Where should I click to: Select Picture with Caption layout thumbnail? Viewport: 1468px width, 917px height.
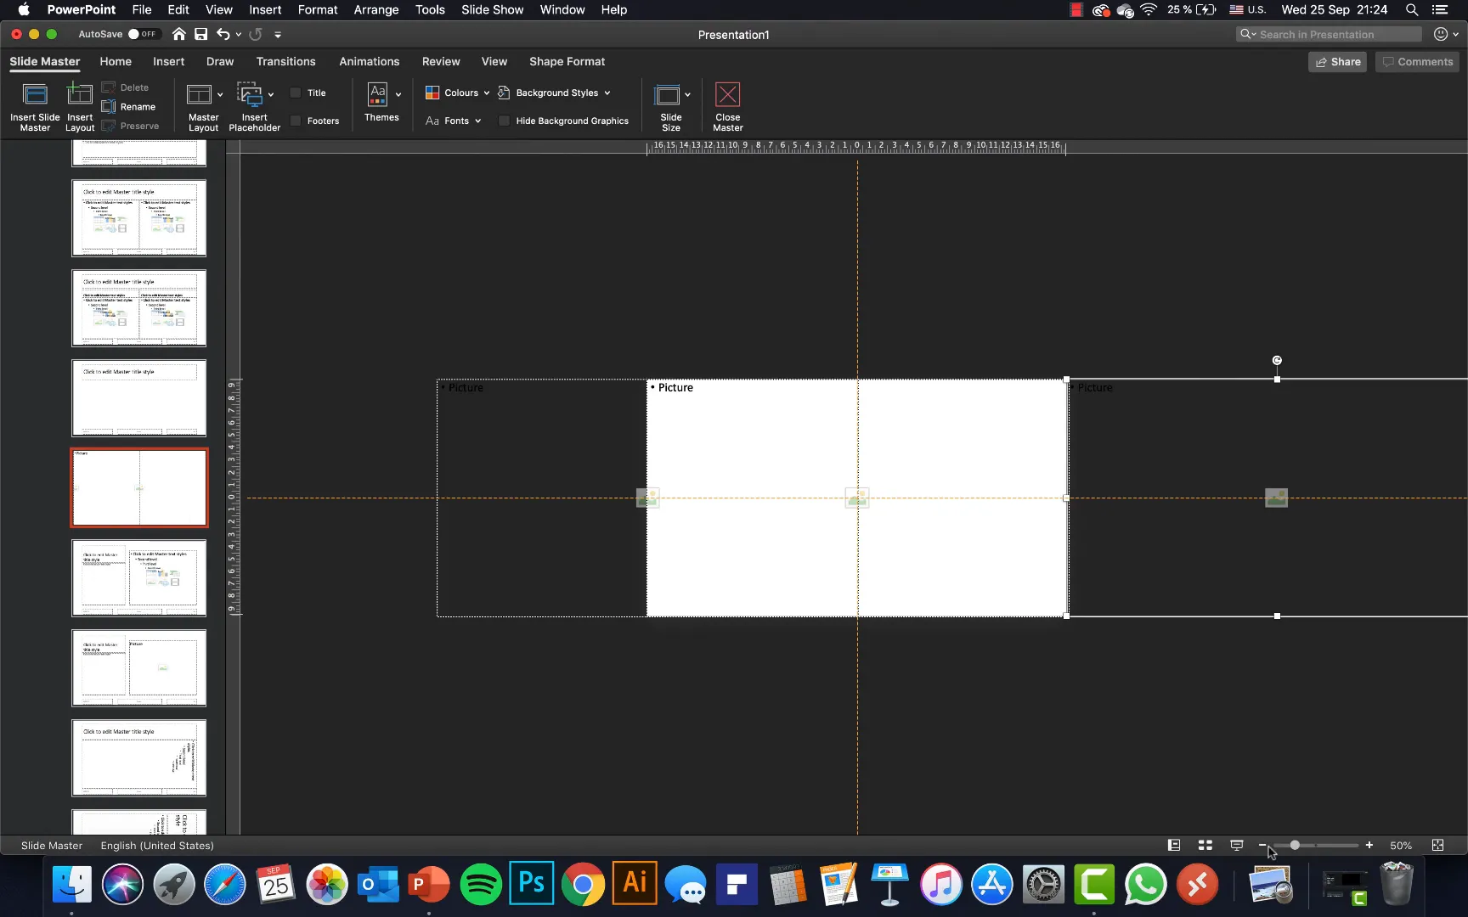pyautogui.click(x=139, y=668)
